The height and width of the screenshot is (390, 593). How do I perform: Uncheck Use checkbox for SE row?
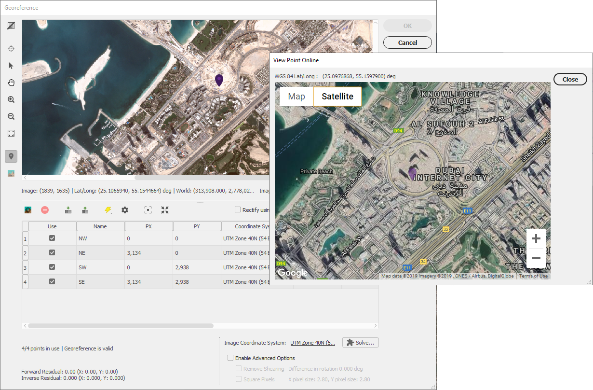[x=52, y=281]
